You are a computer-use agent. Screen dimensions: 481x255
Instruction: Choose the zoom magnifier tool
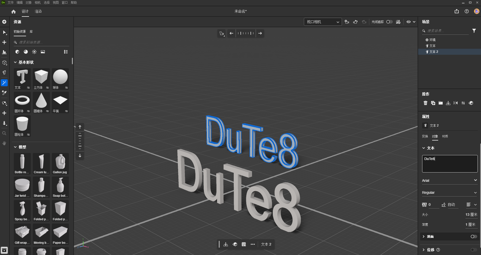(4, 133)
